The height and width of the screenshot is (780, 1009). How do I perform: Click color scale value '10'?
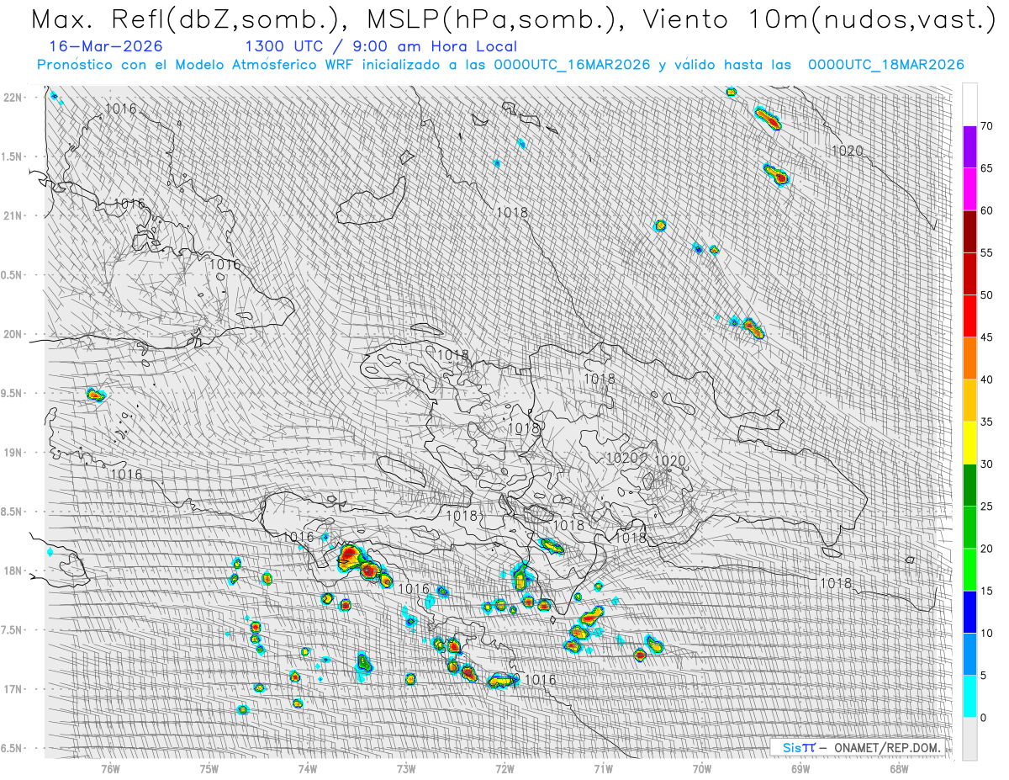[986, 633]
